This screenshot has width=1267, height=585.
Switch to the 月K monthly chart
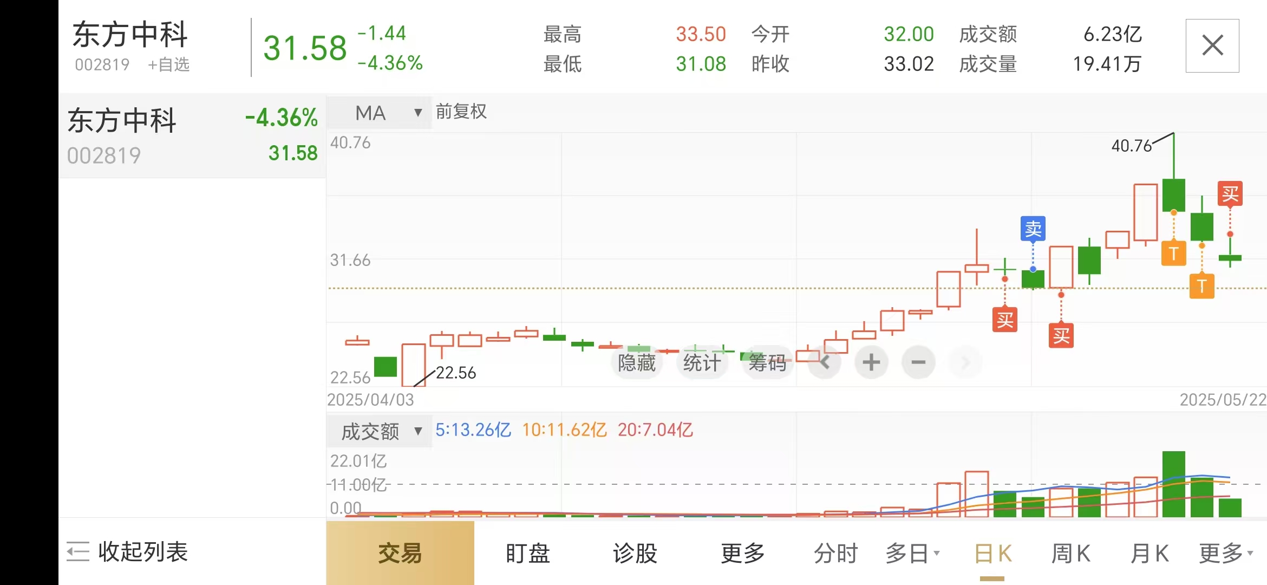[1150, 553]
